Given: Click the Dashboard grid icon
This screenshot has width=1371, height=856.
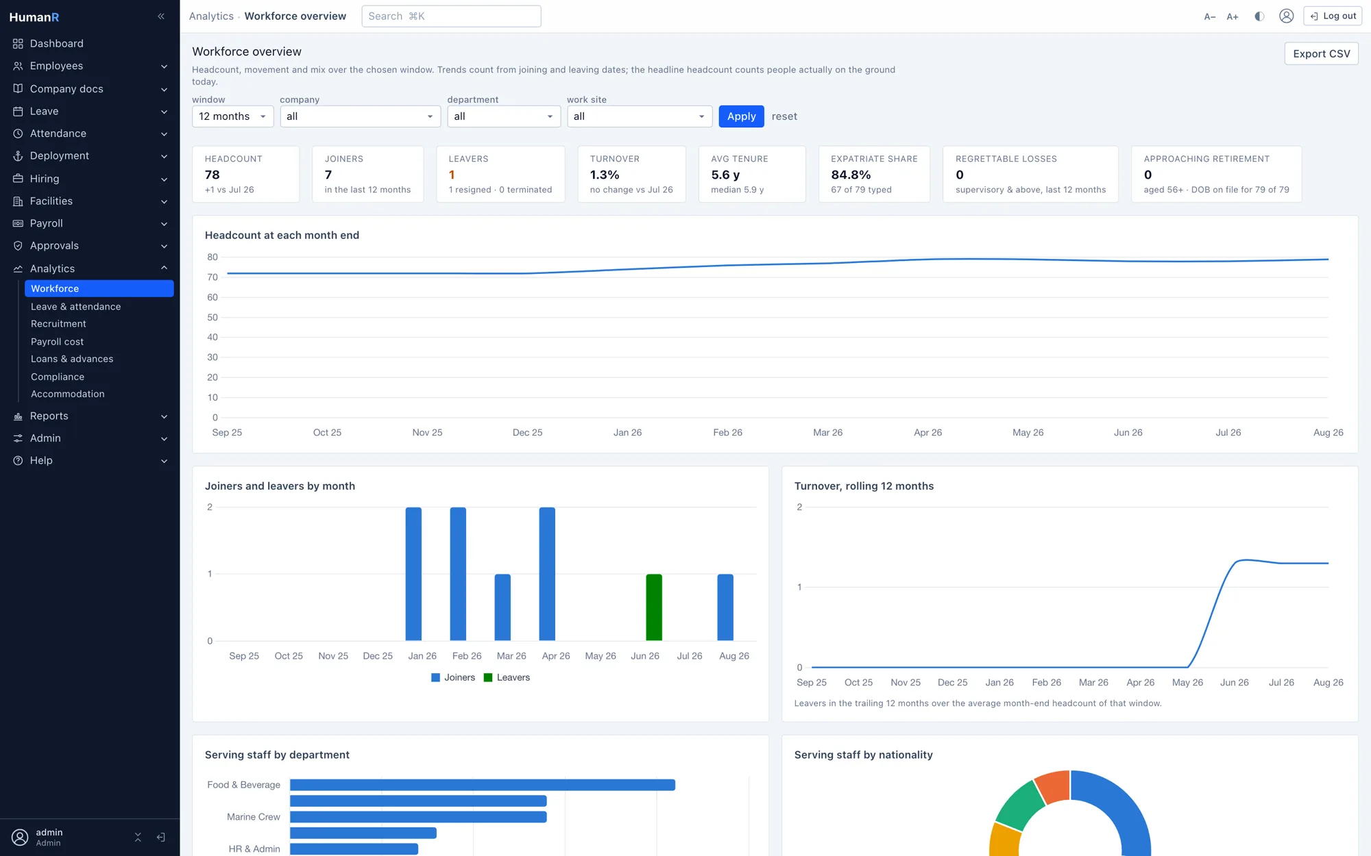Looking at the screenshot, I should click(x=18, y=44).
